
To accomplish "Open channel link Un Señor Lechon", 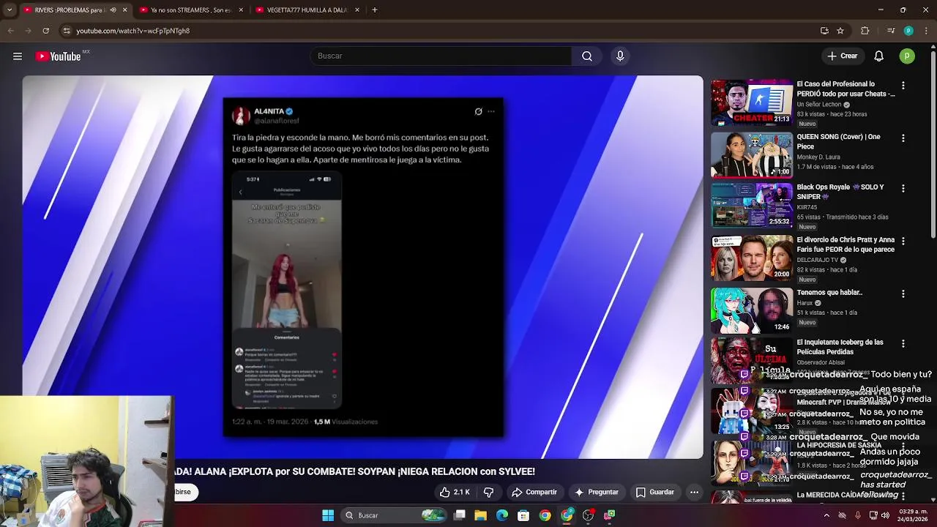I will coord(819,105).
